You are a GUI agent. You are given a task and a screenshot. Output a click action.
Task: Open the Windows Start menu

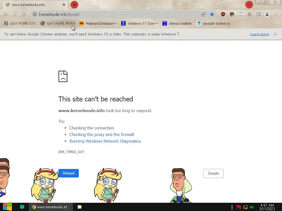[7, 207]
